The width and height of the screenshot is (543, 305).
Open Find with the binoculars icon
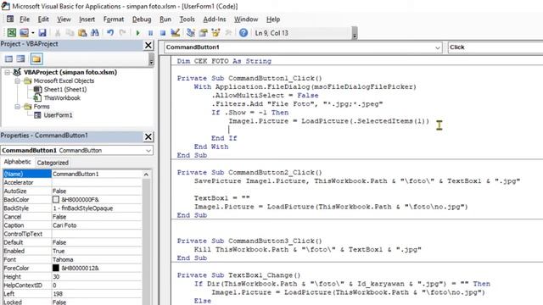(95, 33)
